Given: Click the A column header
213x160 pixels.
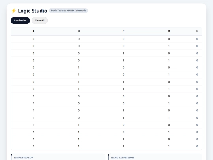Looking at the screenshot, I should point(34,31).
